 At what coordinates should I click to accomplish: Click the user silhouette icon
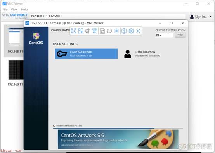tap(128, 54)
